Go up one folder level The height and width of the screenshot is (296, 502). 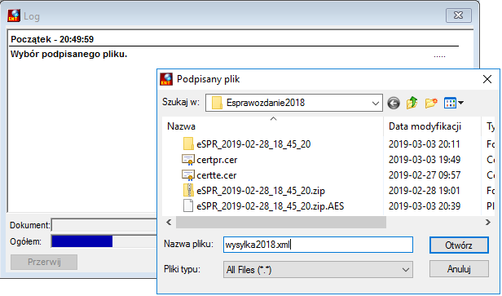coord(412,103)
